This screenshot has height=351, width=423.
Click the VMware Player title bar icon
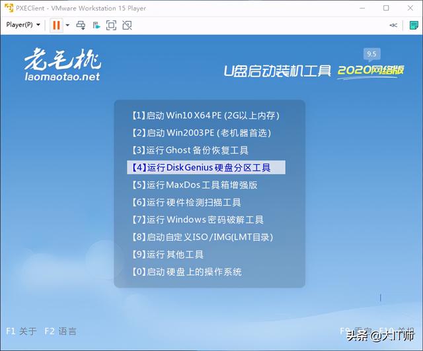[9, 8]
